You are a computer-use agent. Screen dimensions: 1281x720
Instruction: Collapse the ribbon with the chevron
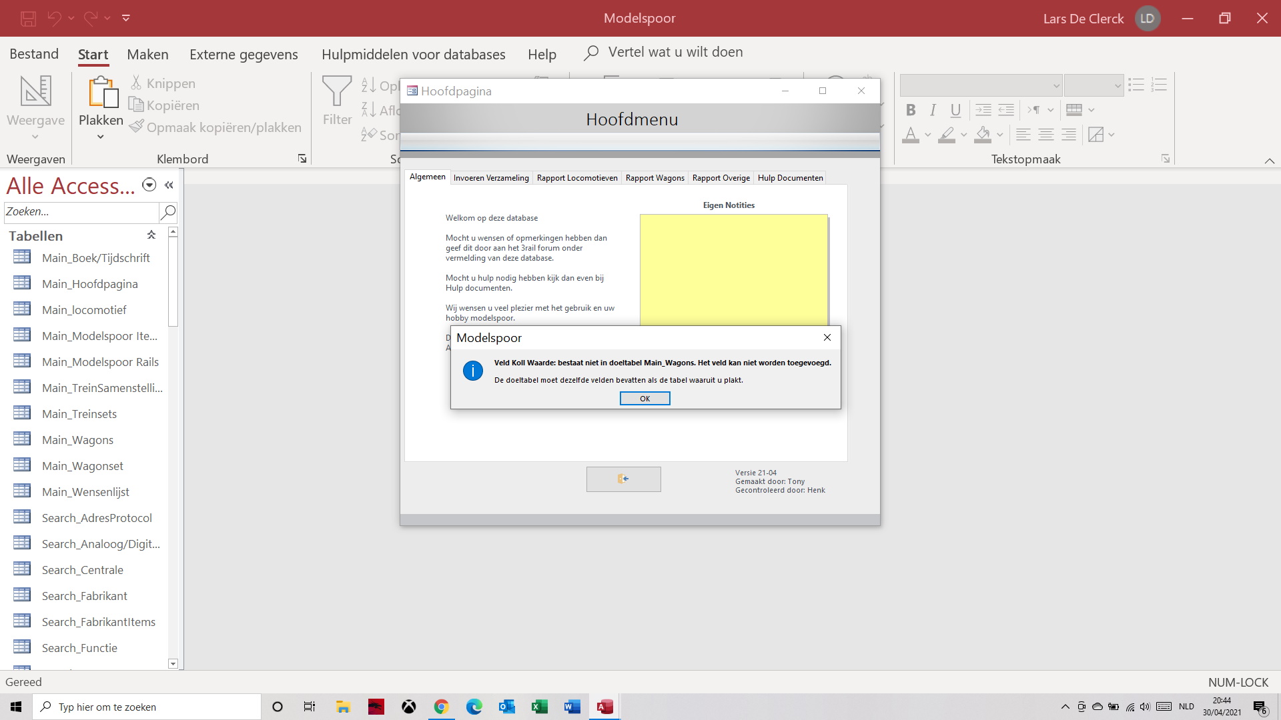pos(1270,161)
